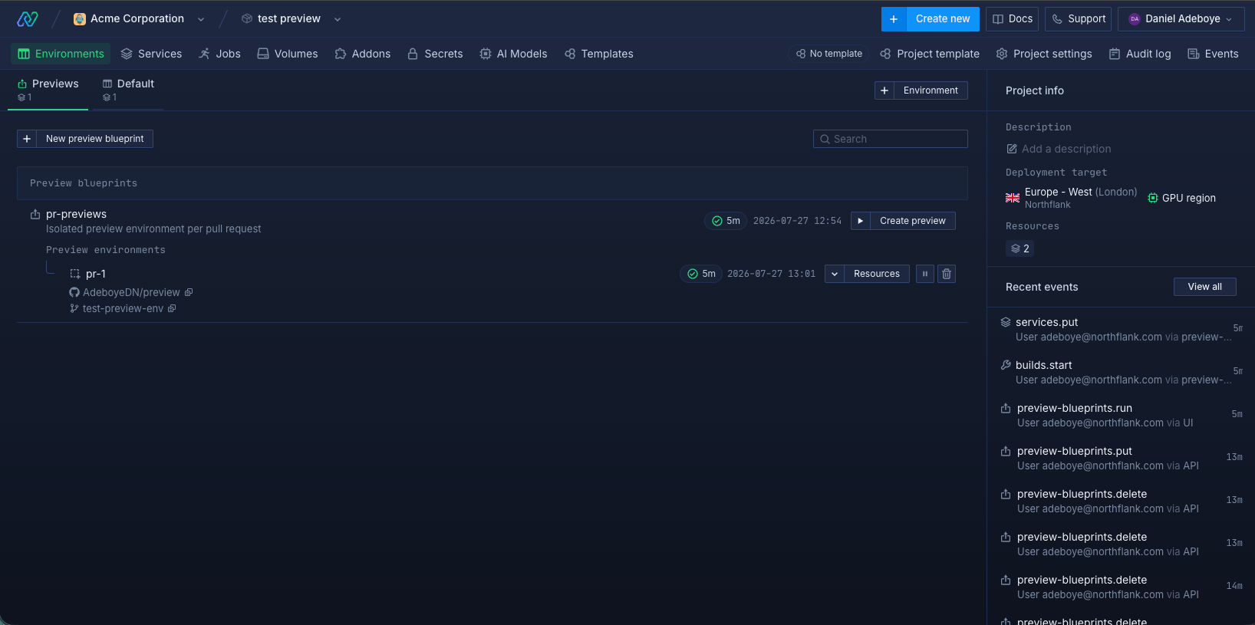Expand the Resources dropdown arrow for pr-1
This screenshot has width=1255, height=625.
[x=835, y=274]
